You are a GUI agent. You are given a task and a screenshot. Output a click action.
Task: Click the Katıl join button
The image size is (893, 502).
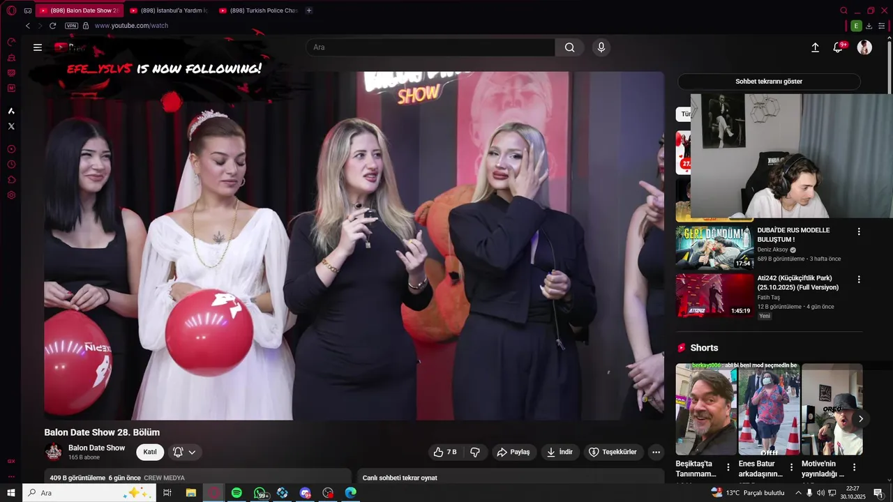150,452
